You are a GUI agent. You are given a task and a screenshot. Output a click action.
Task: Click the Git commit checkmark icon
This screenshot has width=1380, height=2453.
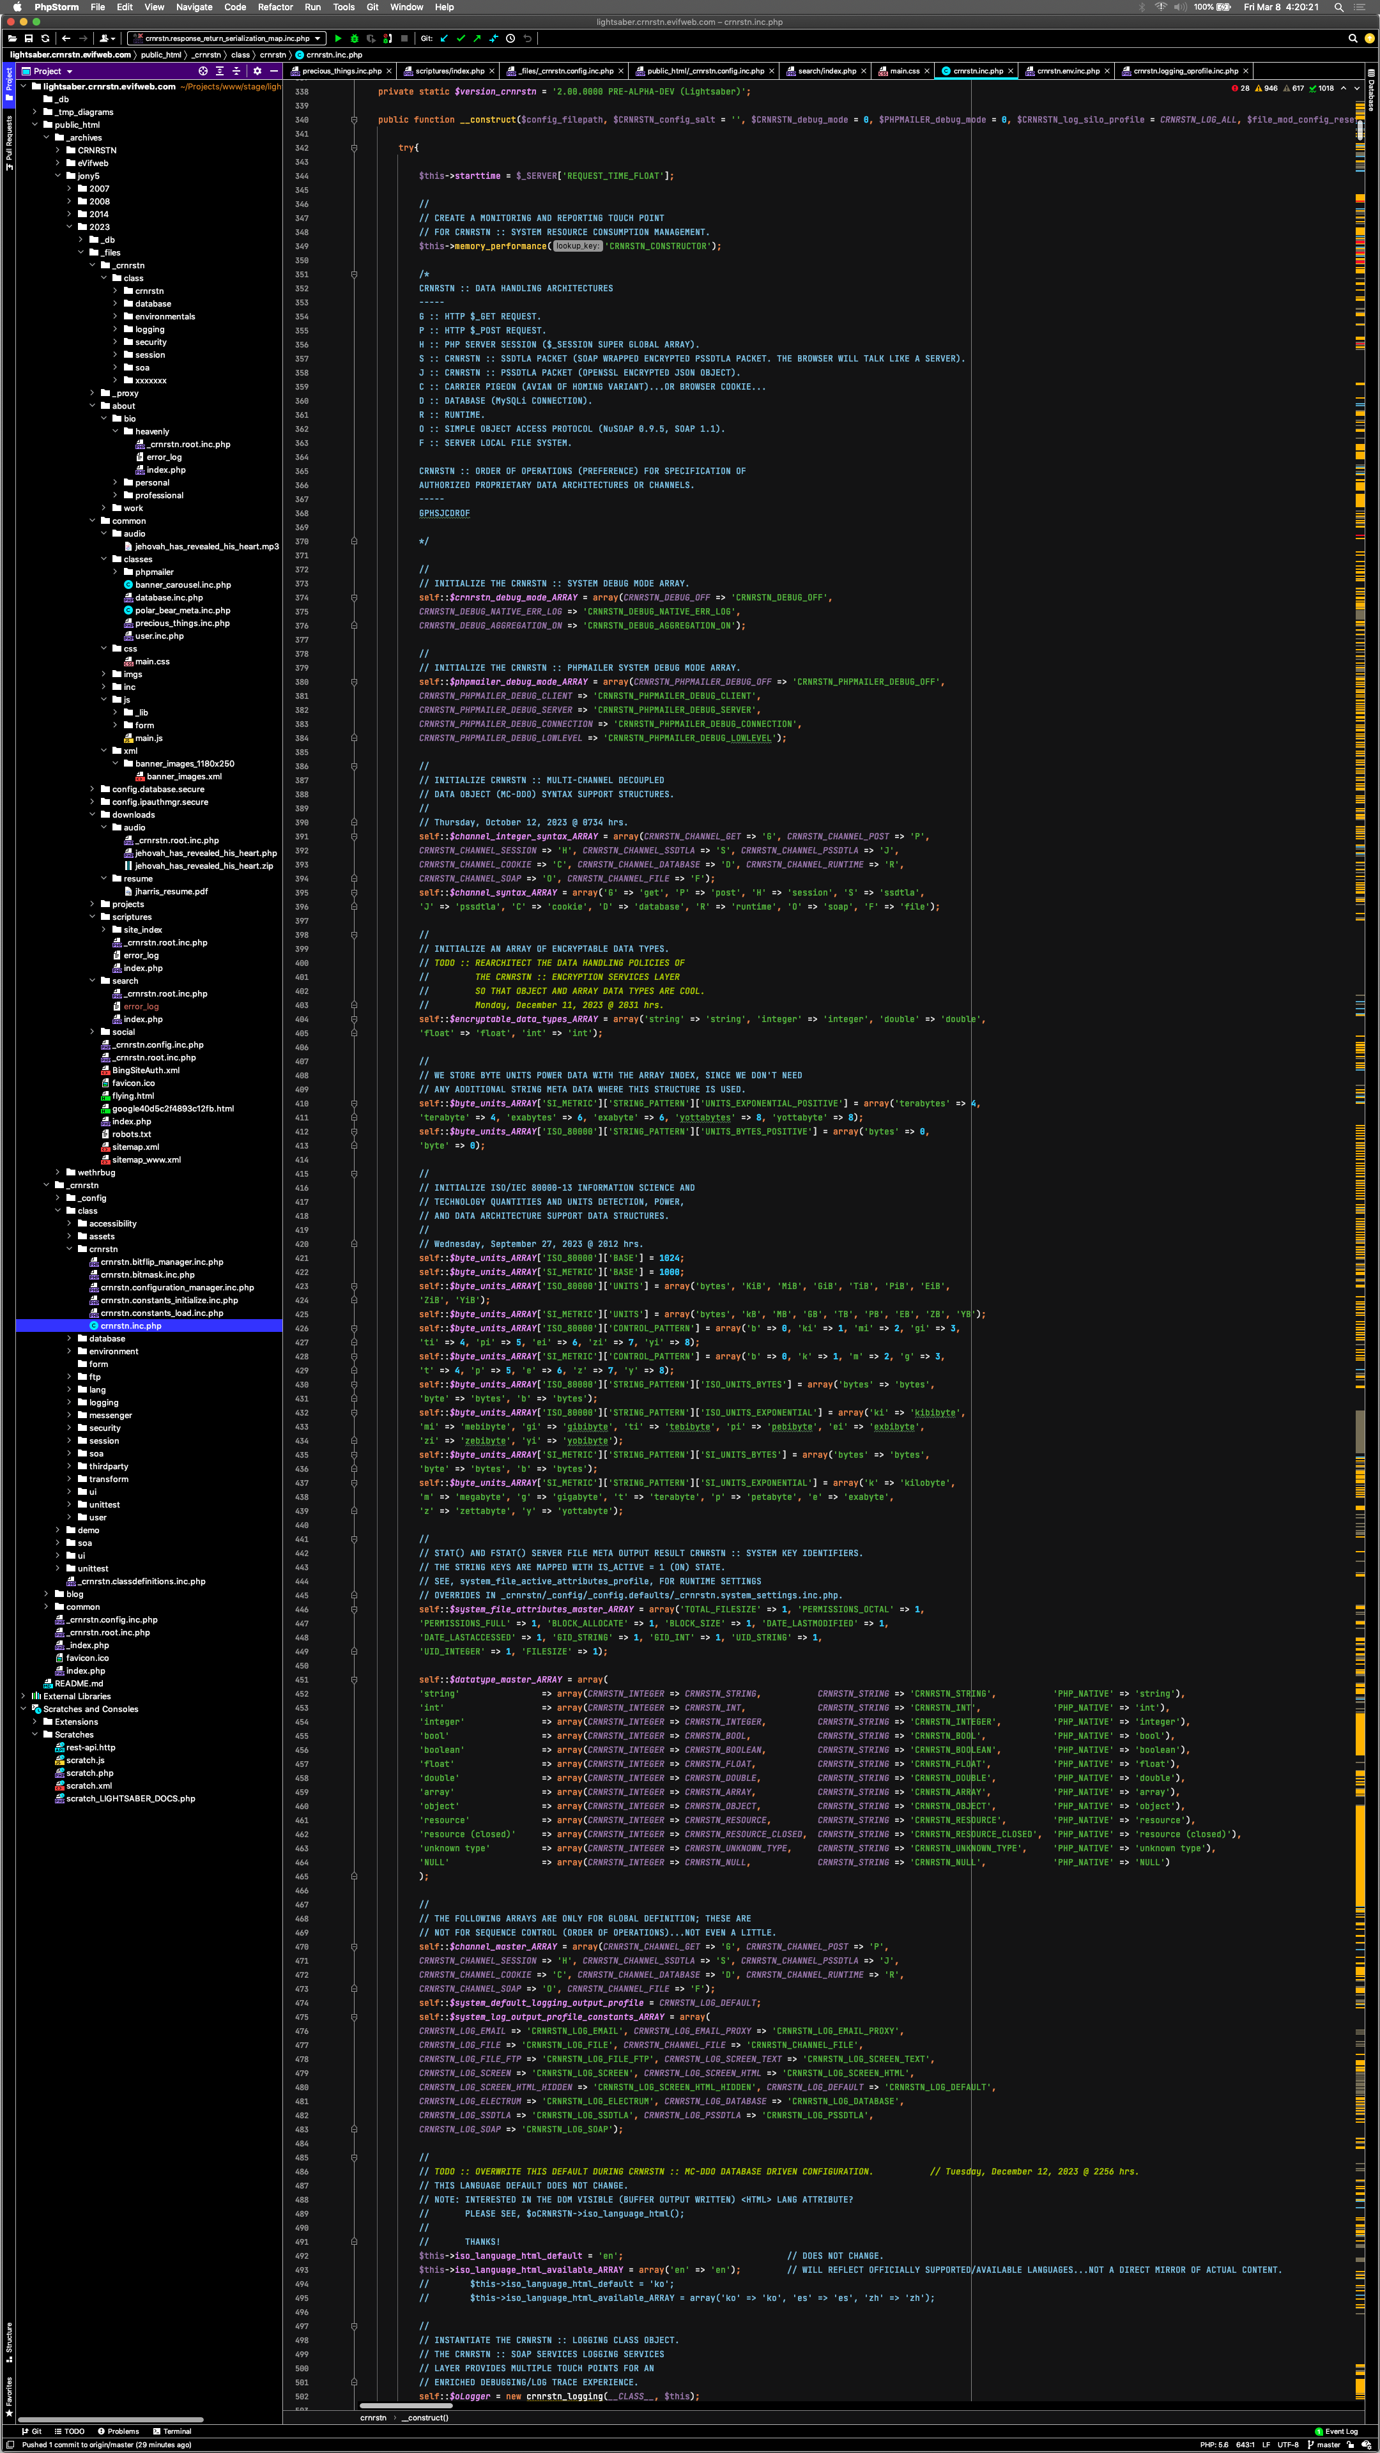pos(461,38)
